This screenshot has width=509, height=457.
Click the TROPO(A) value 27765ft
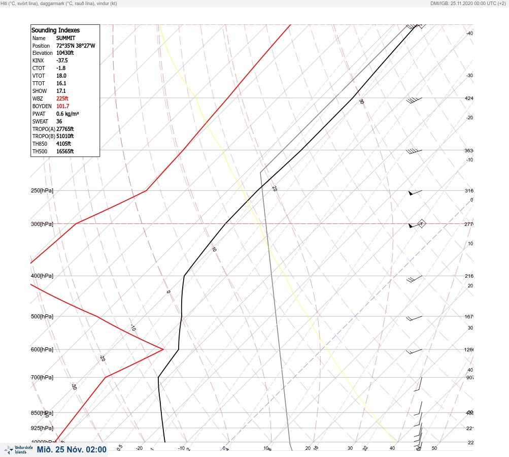click(65, 129)
